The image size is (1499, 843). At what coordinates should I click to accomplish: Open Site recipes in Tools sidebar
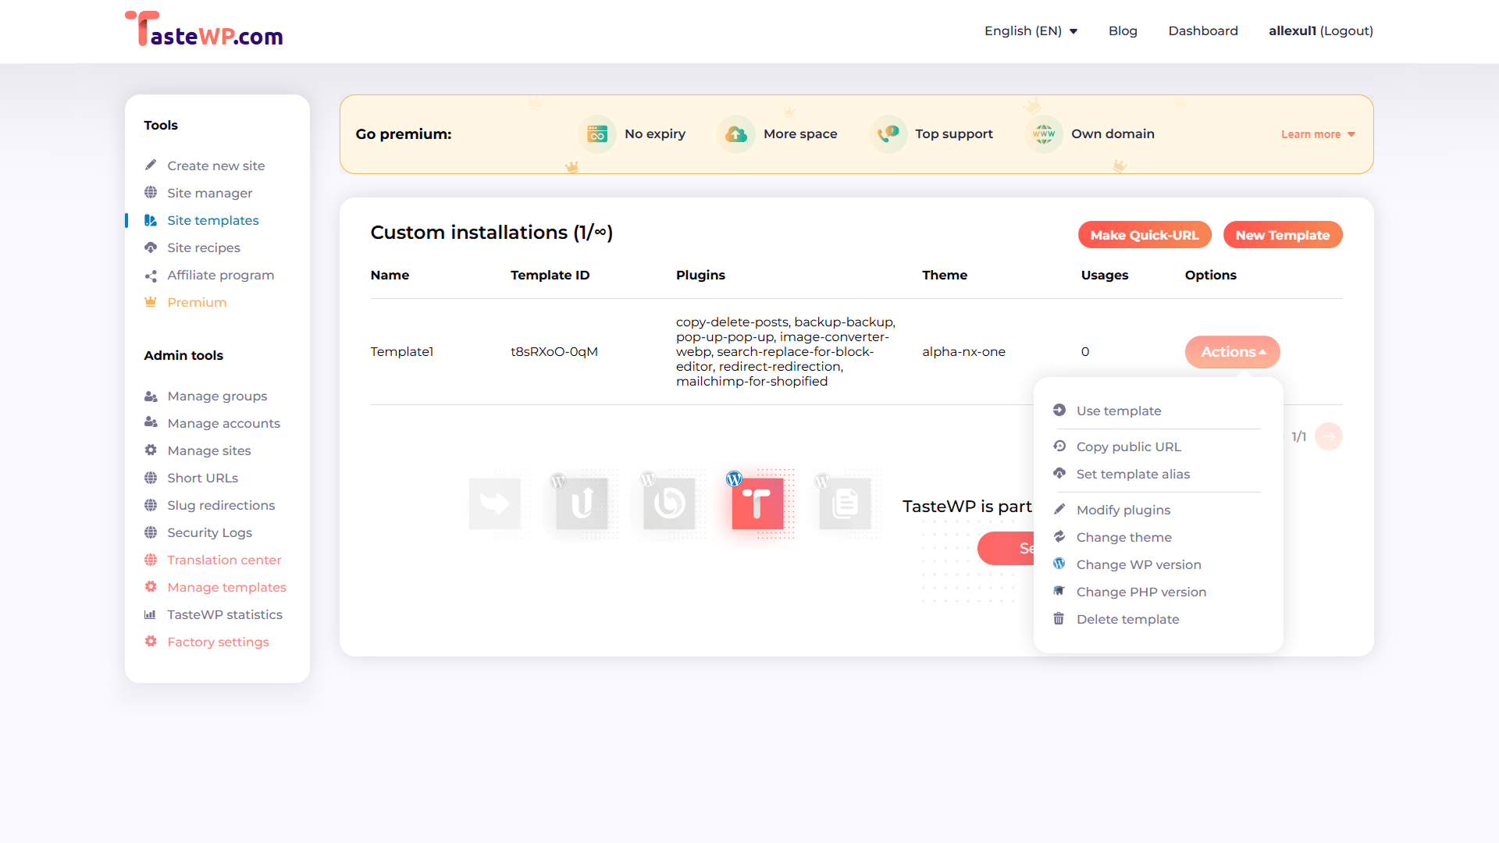[203, 247]
